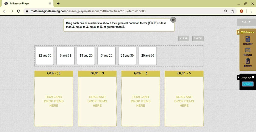Screen dimensions: 256x132
Task: Toggle the English language button
Action: (247, 84)
